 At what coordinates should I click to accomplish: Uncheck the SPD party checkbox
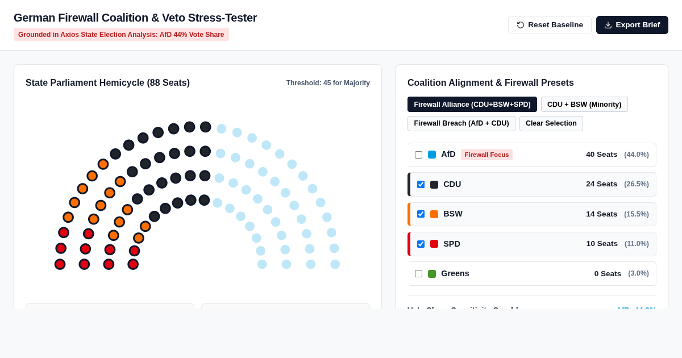tap(421, 244)
